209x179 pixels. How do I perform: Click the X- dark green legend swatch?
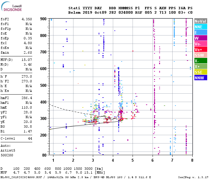[201, 61]
